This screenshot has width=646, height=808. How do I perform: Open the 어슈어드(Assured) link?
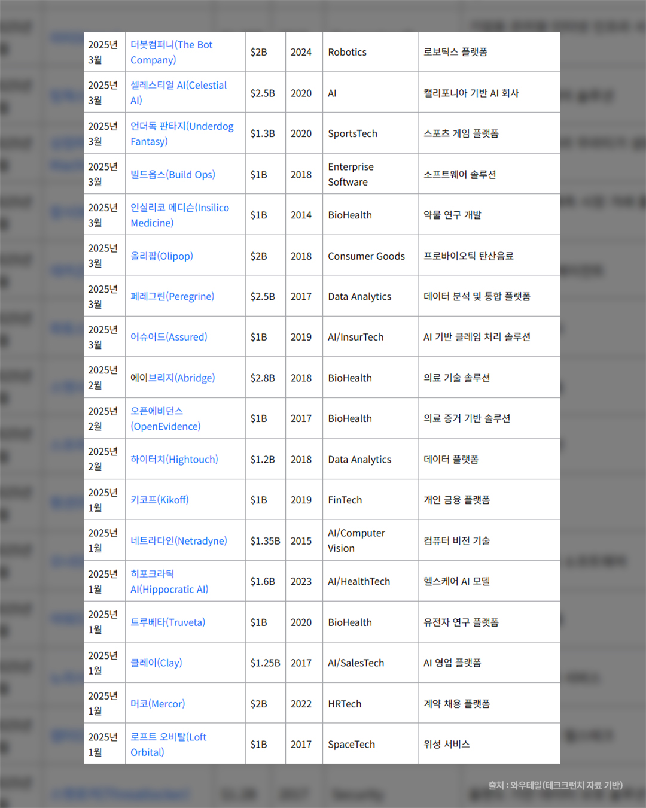click(x=169, y=338)
